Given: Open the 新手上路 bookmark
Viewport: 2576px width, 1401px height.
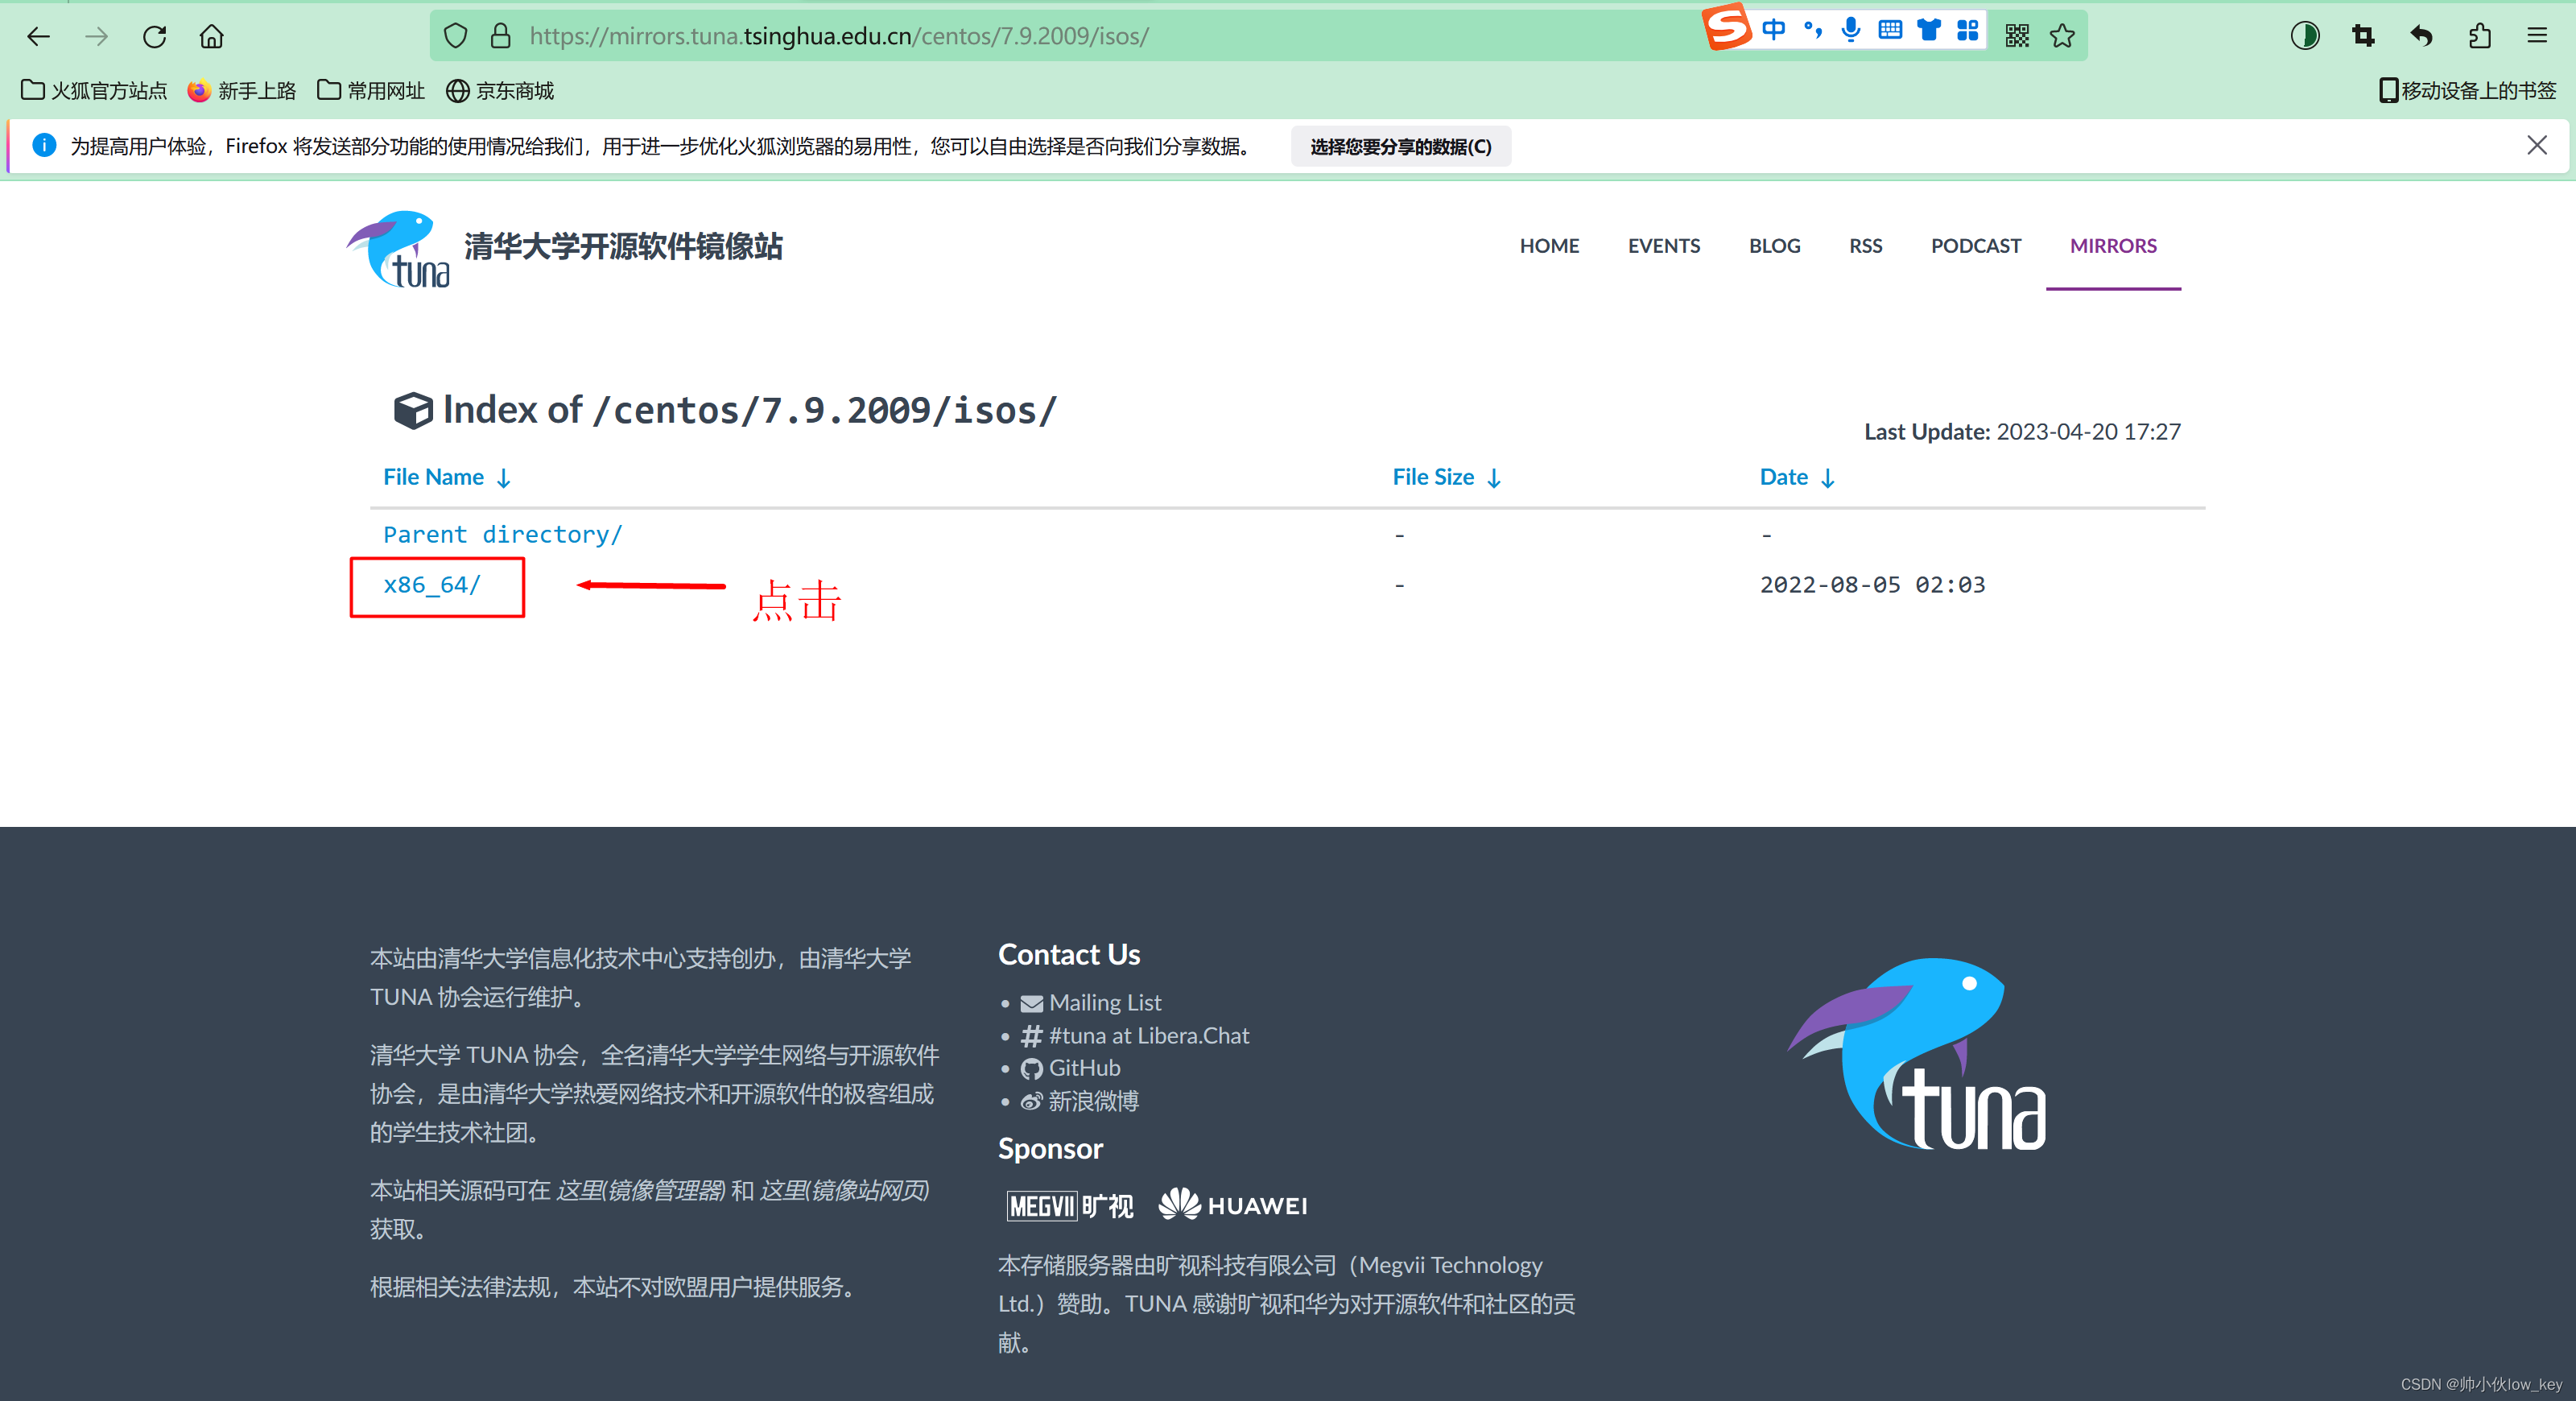Looking at the screenshot, I should click(x=242, y=91).
